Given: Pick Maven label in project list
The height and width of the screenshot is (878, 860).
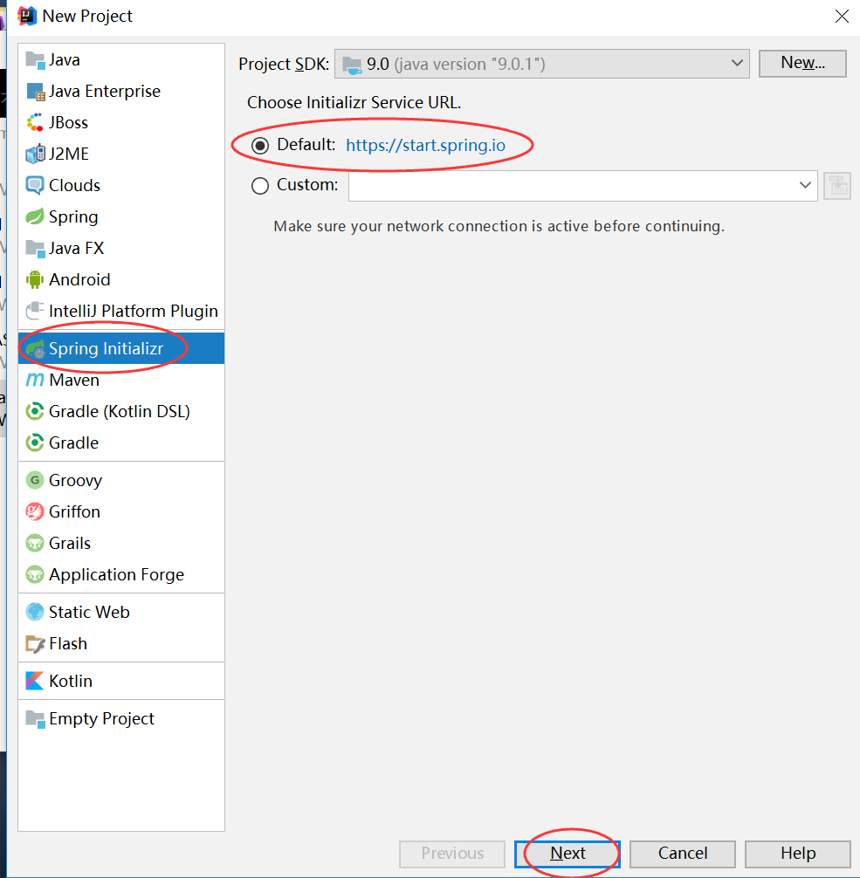Looking at the screenshot, I should tap(74, 381).
